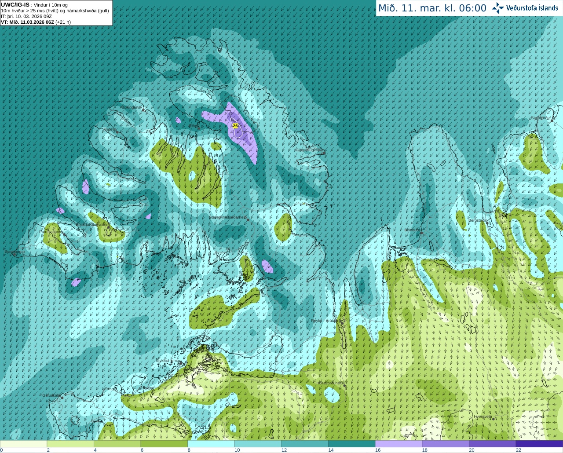The width and height of the screenshot is (563, 453).
Task: Click the 14–16 m/s dark teal legend swatch
Action: click(352, 444)
